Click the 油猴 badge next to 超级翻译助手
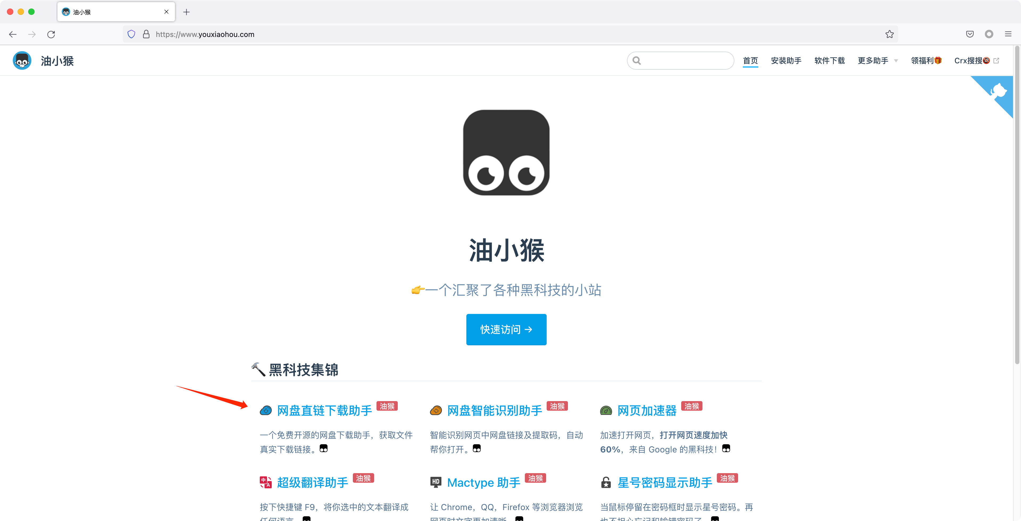This screenshot has width=1021, height=521. point(363,478)
